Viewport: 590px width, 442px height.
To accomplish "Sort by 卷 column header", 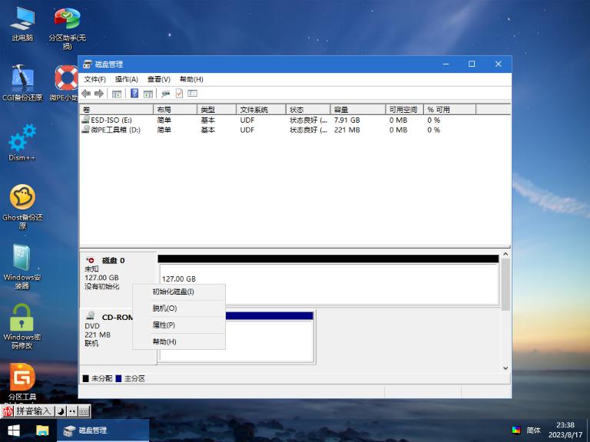I will click(117, 110).
